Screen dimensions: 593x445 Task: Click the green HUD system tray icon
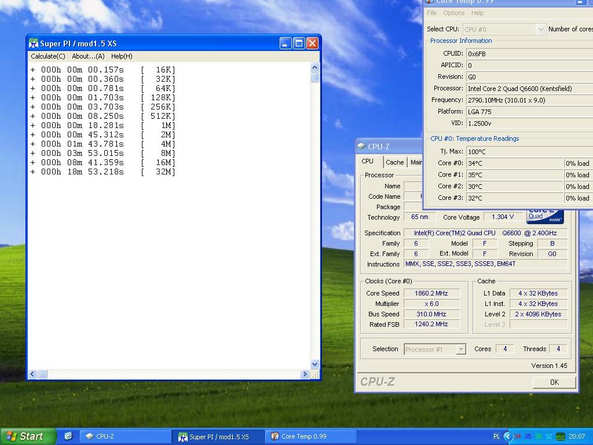pyautogui.click(x=560, y=436)
